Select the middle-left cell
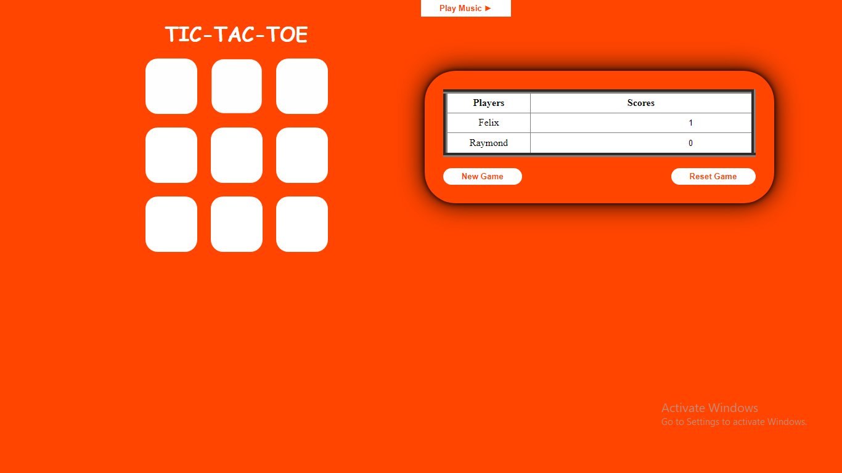 pos(171,155)
